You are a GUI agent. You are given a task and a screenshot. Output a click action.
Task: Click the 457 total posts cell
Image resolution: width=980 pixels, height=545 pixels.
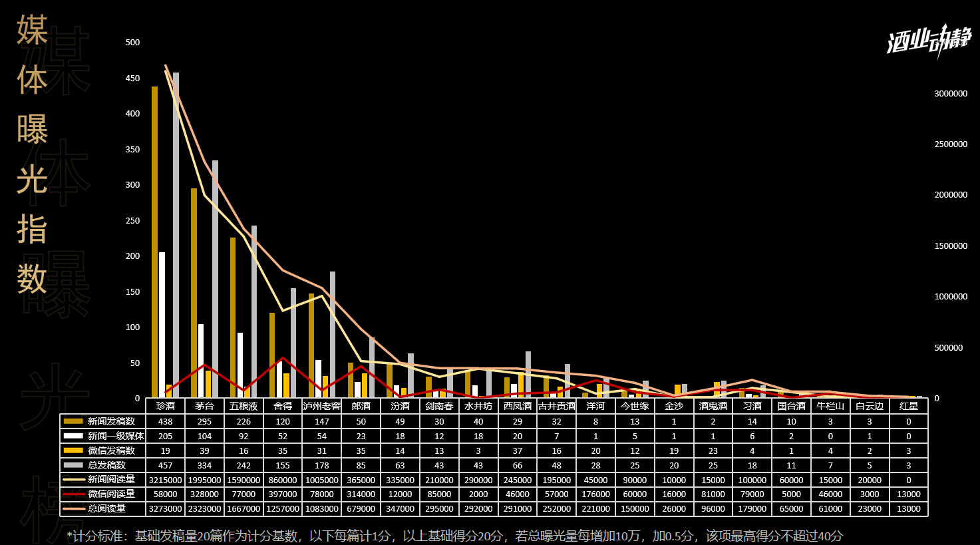click(166, 465)
